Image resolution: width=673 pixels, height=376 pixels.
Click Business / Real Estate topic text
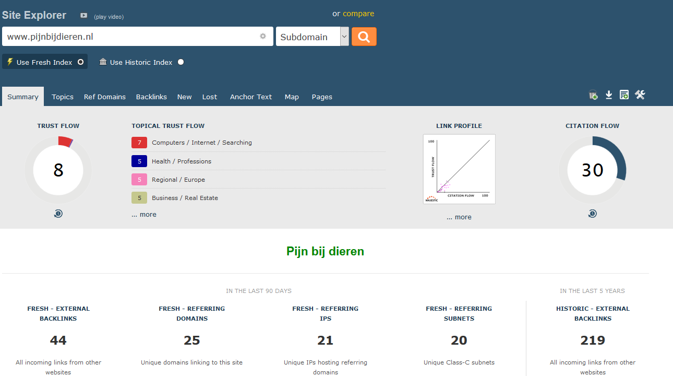(185, 198)
